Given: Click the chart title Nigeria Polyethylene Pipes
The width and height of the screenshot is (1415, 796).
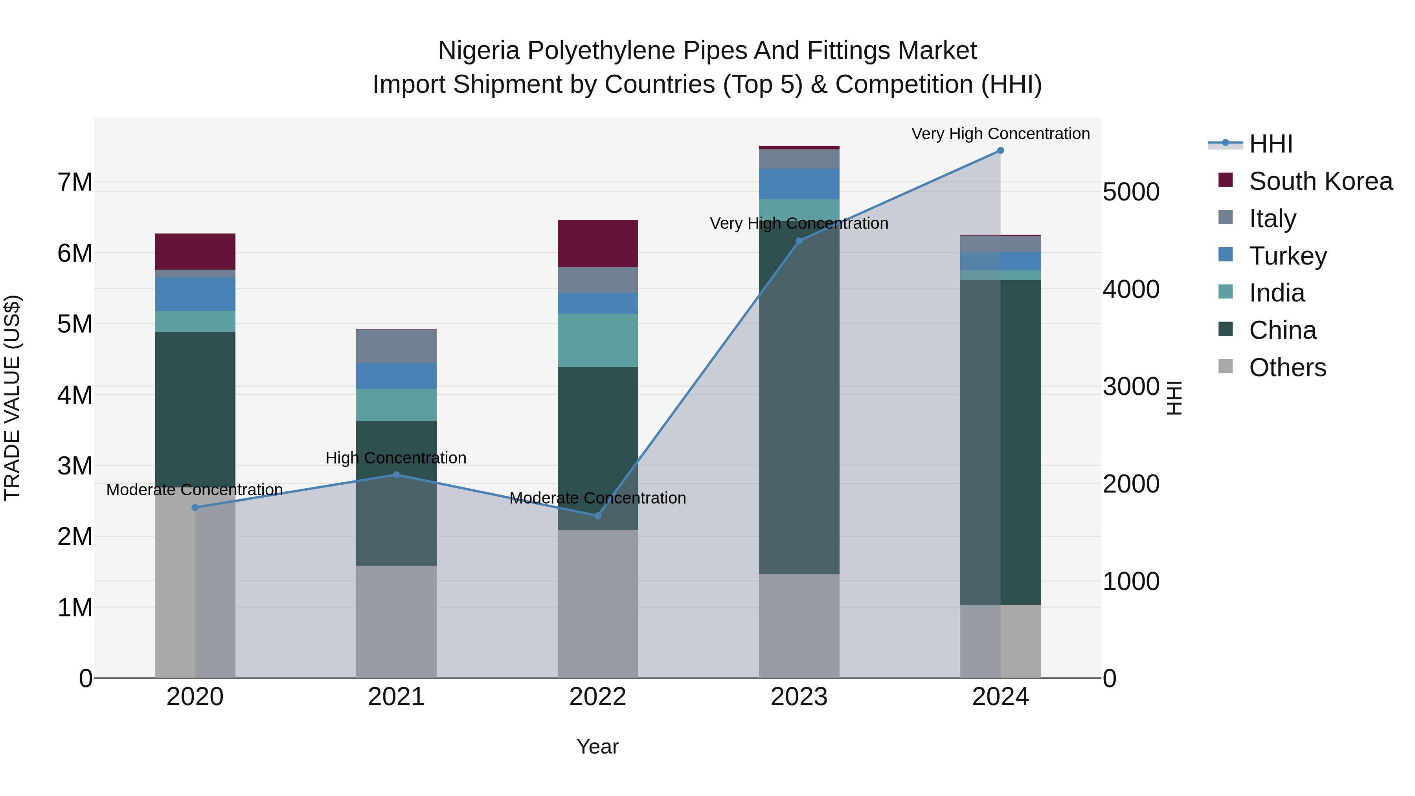Looking at the screenshot, I should (707, 51).
